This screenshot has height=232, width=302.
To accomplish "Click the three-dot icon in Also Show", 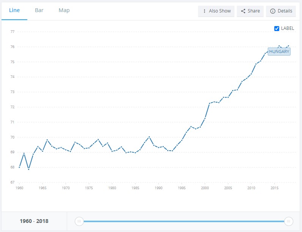I will [204, 11].
